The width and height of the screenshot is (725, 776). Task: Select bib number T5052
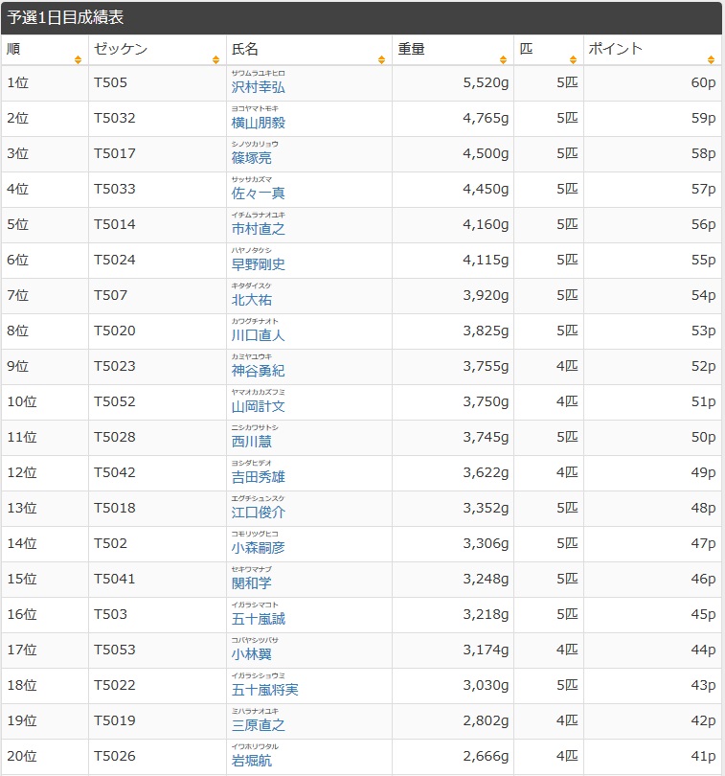[x=114, y=401]
